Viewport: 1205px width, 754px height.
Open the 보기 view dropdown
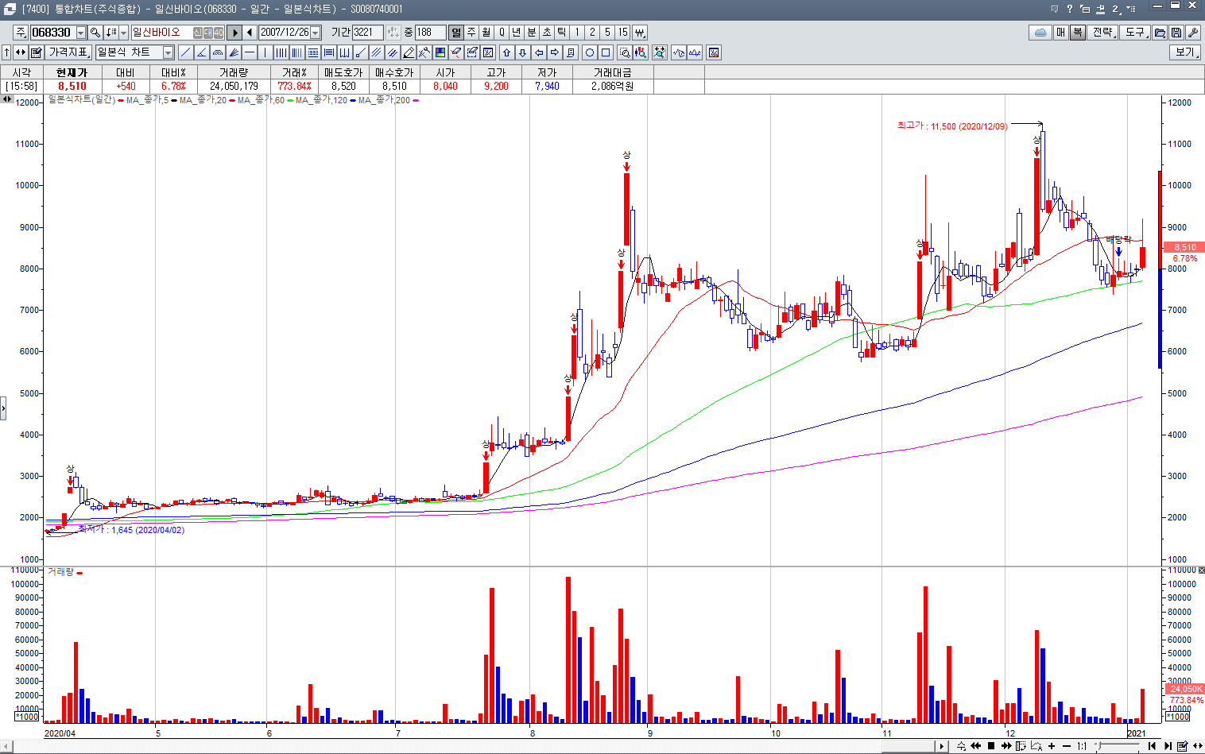click(x=1185, y=52)
